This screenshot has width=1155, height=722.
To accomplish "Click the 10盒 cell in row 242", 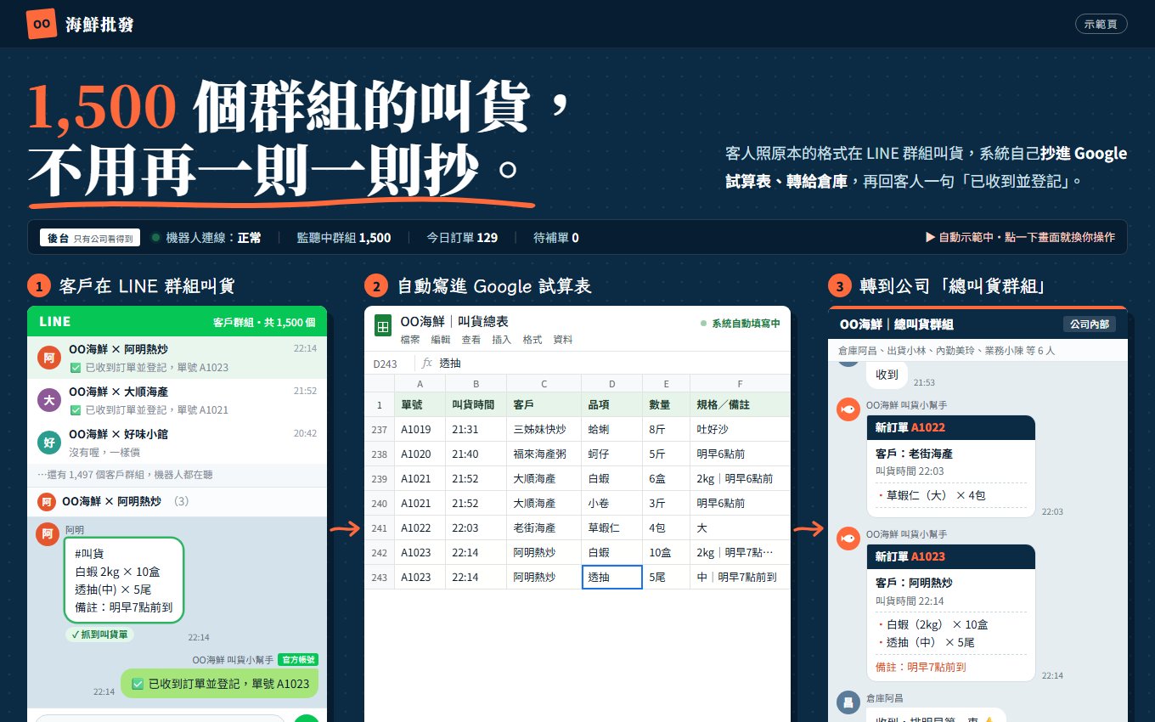I will [x=666, y=552].
